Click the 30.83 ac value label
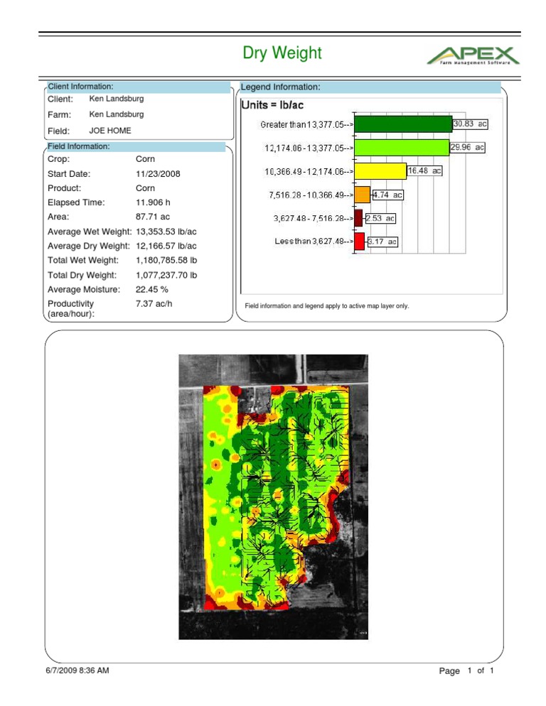Screen dimensions: 546x706 [470, 124]
